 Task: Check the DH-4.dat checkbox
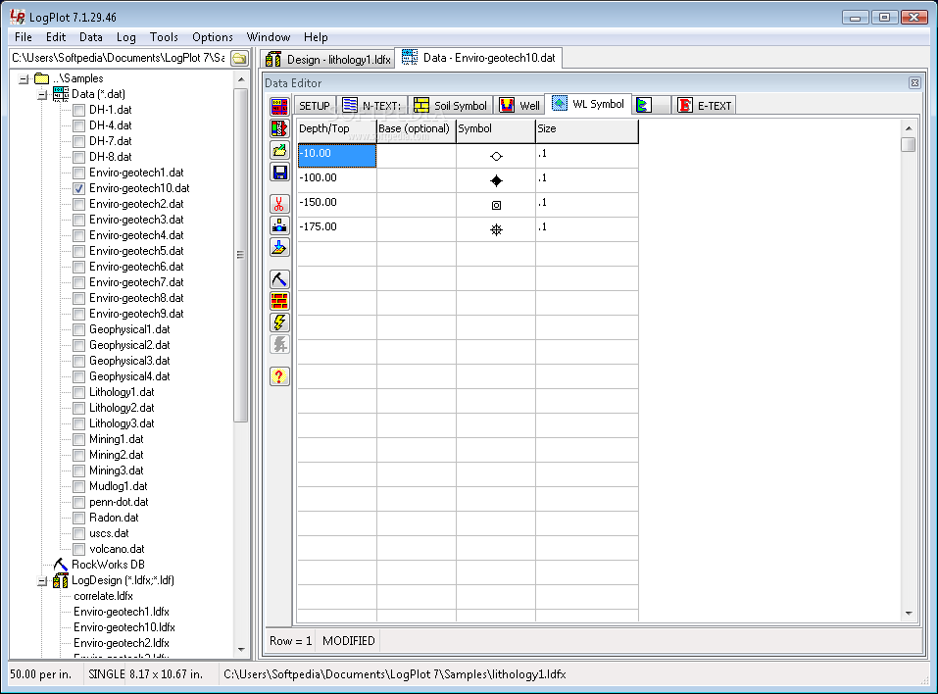[x=79, y=125]
